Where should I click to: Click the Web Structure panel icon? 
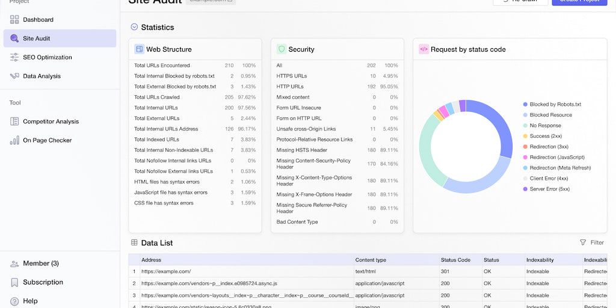click(x=139, y=49)
